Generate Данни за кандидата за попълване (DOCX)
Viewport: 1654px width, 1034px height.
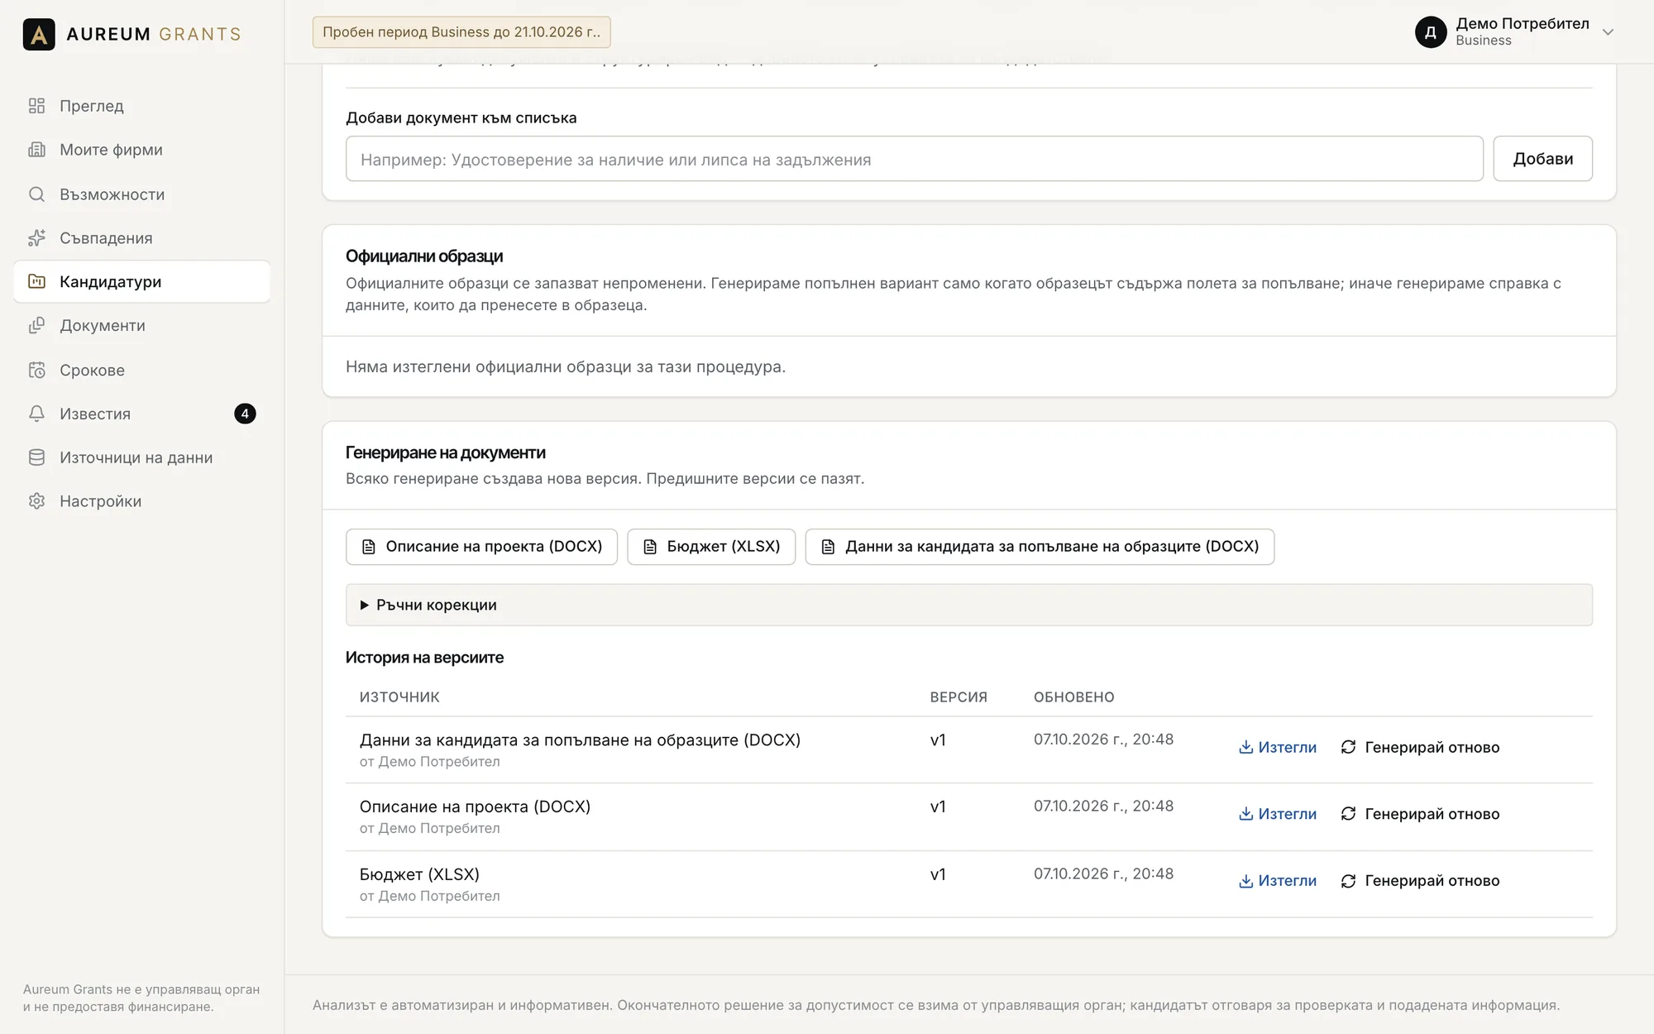point(1040,547)
